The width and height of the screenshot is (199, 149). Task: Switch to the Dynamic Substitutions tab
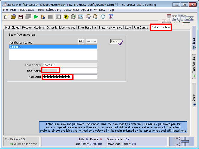point(61,28)
